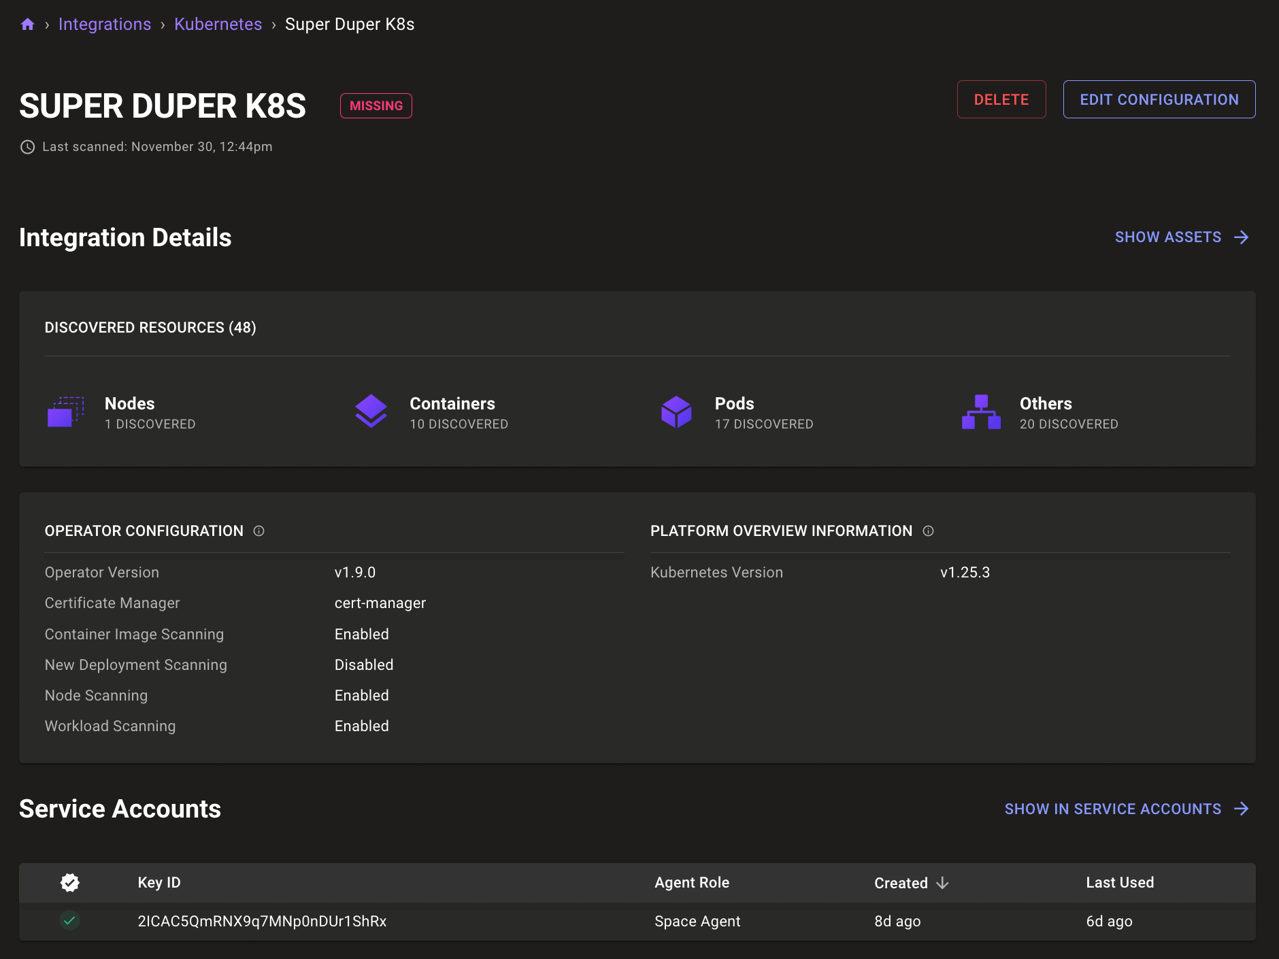Toggle New Deployment Scanning setting

coord(364,664)
